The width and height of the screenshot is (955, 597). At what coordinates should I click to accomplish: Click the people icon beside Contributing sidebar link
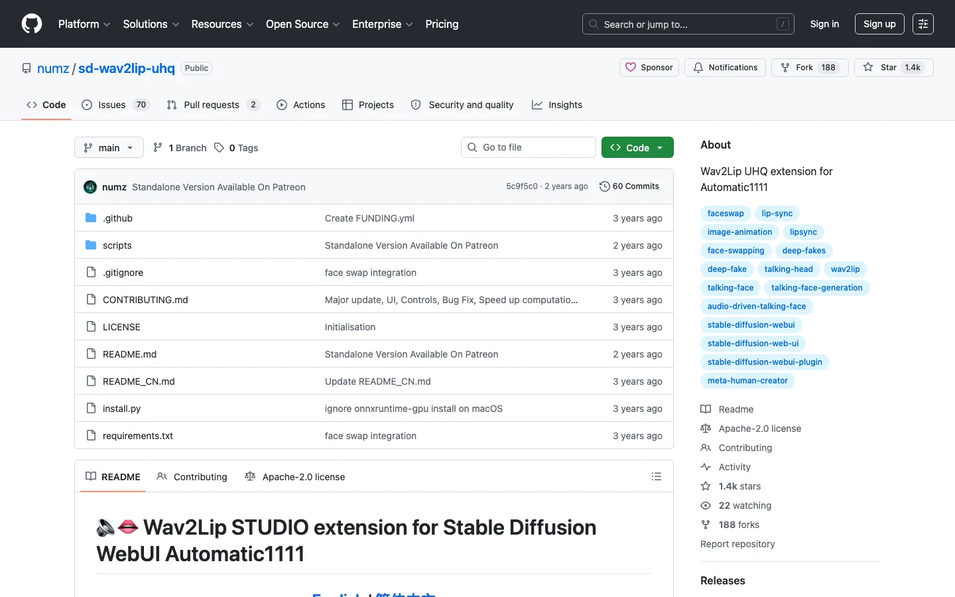click(706, 448)
